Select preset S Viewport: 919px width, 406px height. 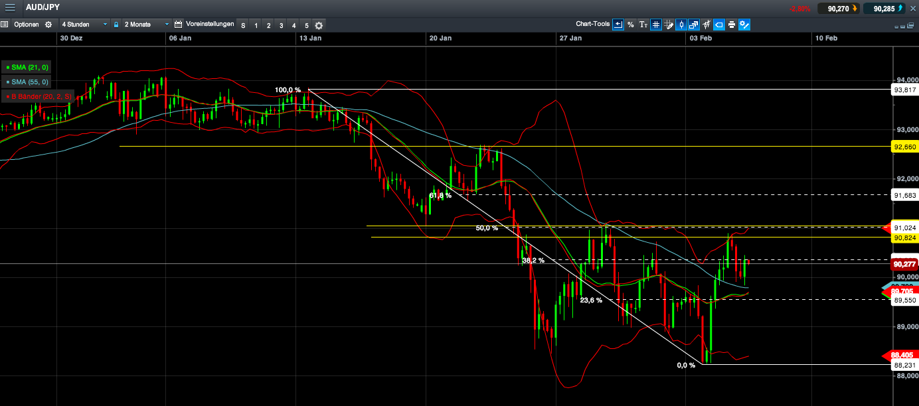point(243,25)
